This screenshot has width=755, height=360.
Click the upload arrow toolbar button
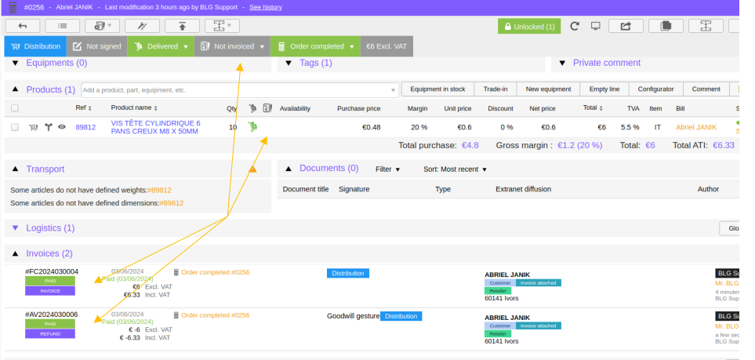(182, 26)
